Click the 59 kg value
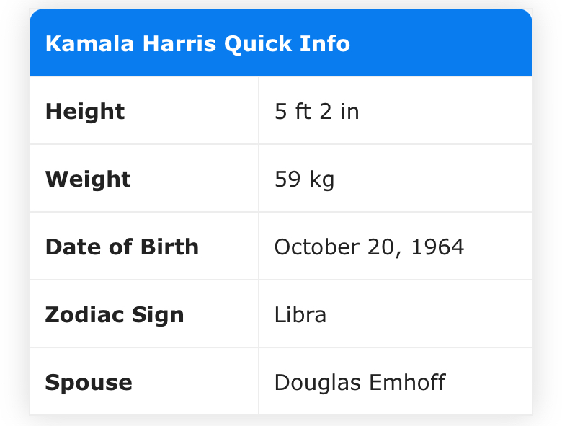 point(304,179)
